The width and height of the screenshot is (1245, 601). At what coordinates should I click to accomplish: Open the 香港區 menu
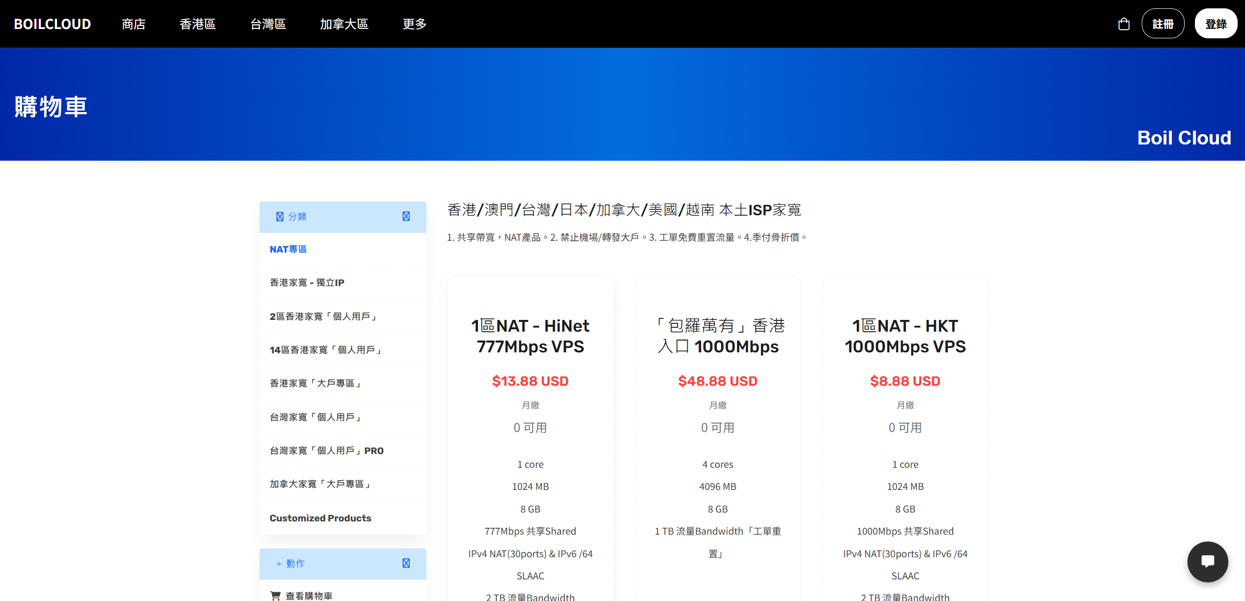click(198, 24)
